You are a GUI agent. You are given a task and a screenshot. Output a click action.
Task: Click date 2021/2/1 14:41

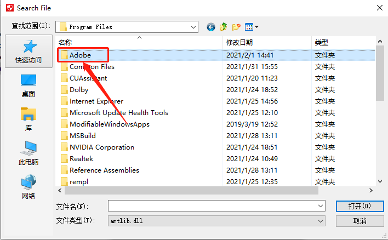(250, 55)
